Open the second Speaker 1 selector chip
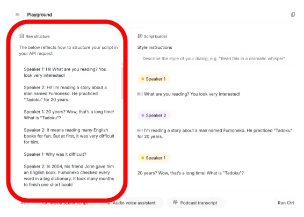This screenshot has width=304, height=217. (x=154, y=158)
